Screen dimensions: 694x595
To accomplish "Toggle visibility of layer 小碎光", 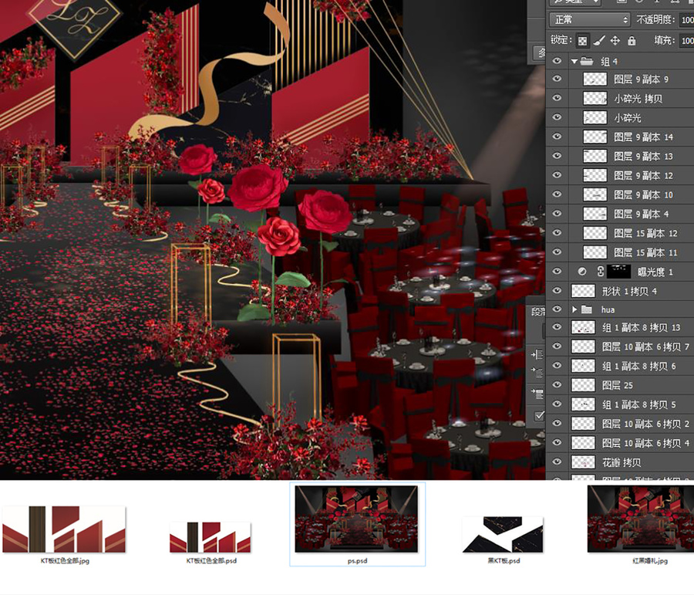I will [x=557, y=117].
